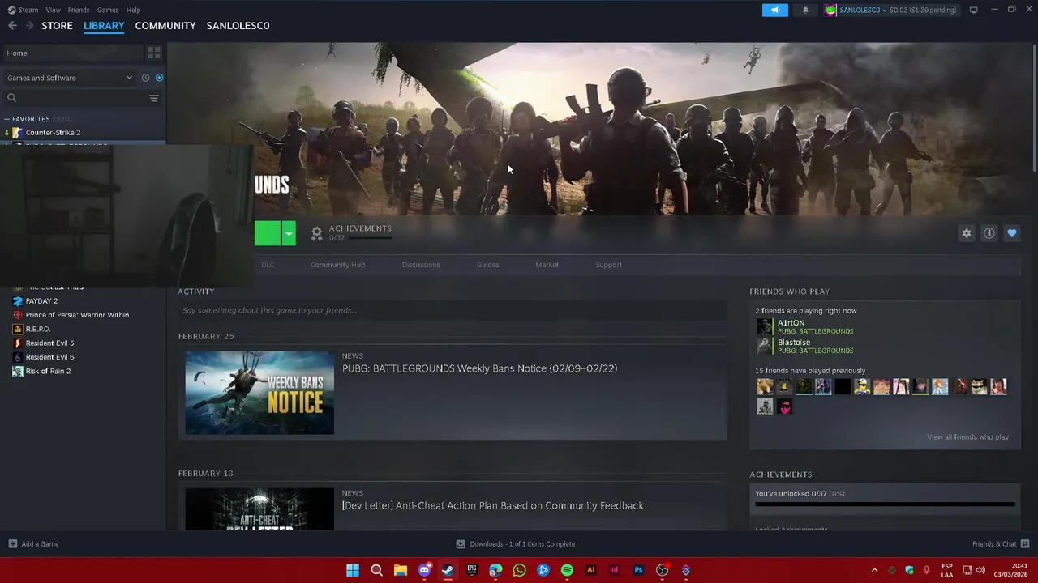Open Discord from the taskbar

click(x=424, y=570)
